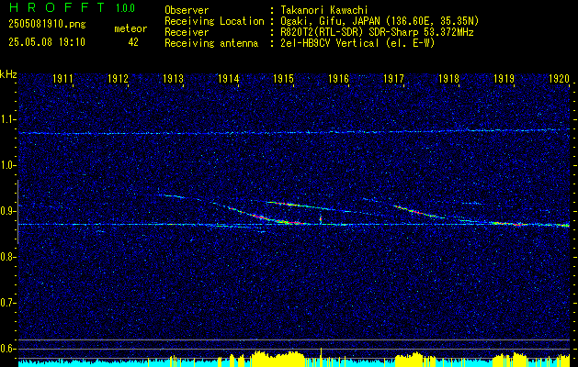Click the 0.8 frequency axis label
Image resolution: width=578 pixels, height=367 pixels.
pyautogui.click(x=8, y=257)
